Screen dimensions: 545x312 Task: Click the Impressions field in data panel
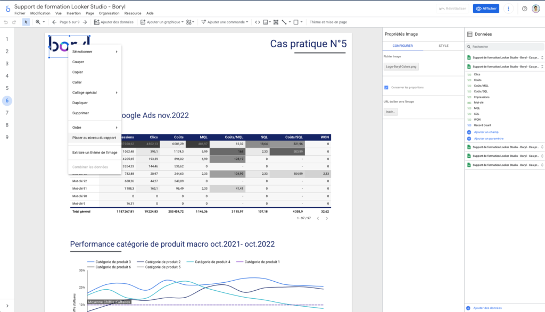[481, 97]
